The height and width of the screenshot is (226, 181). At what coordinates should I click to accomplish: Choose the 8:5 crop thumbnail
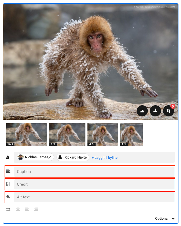tap(67, 135)
